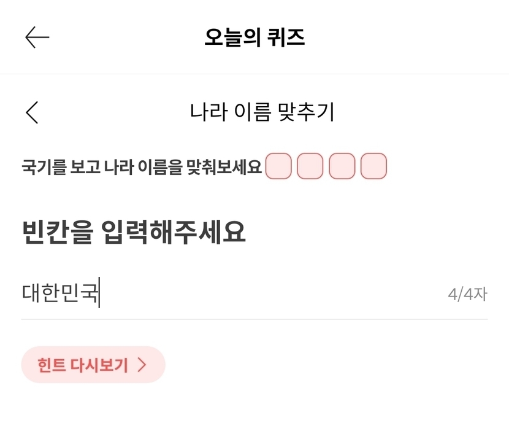Click the chevron arrow on 힌트 다시보기
509x442 pixels.
142,365
